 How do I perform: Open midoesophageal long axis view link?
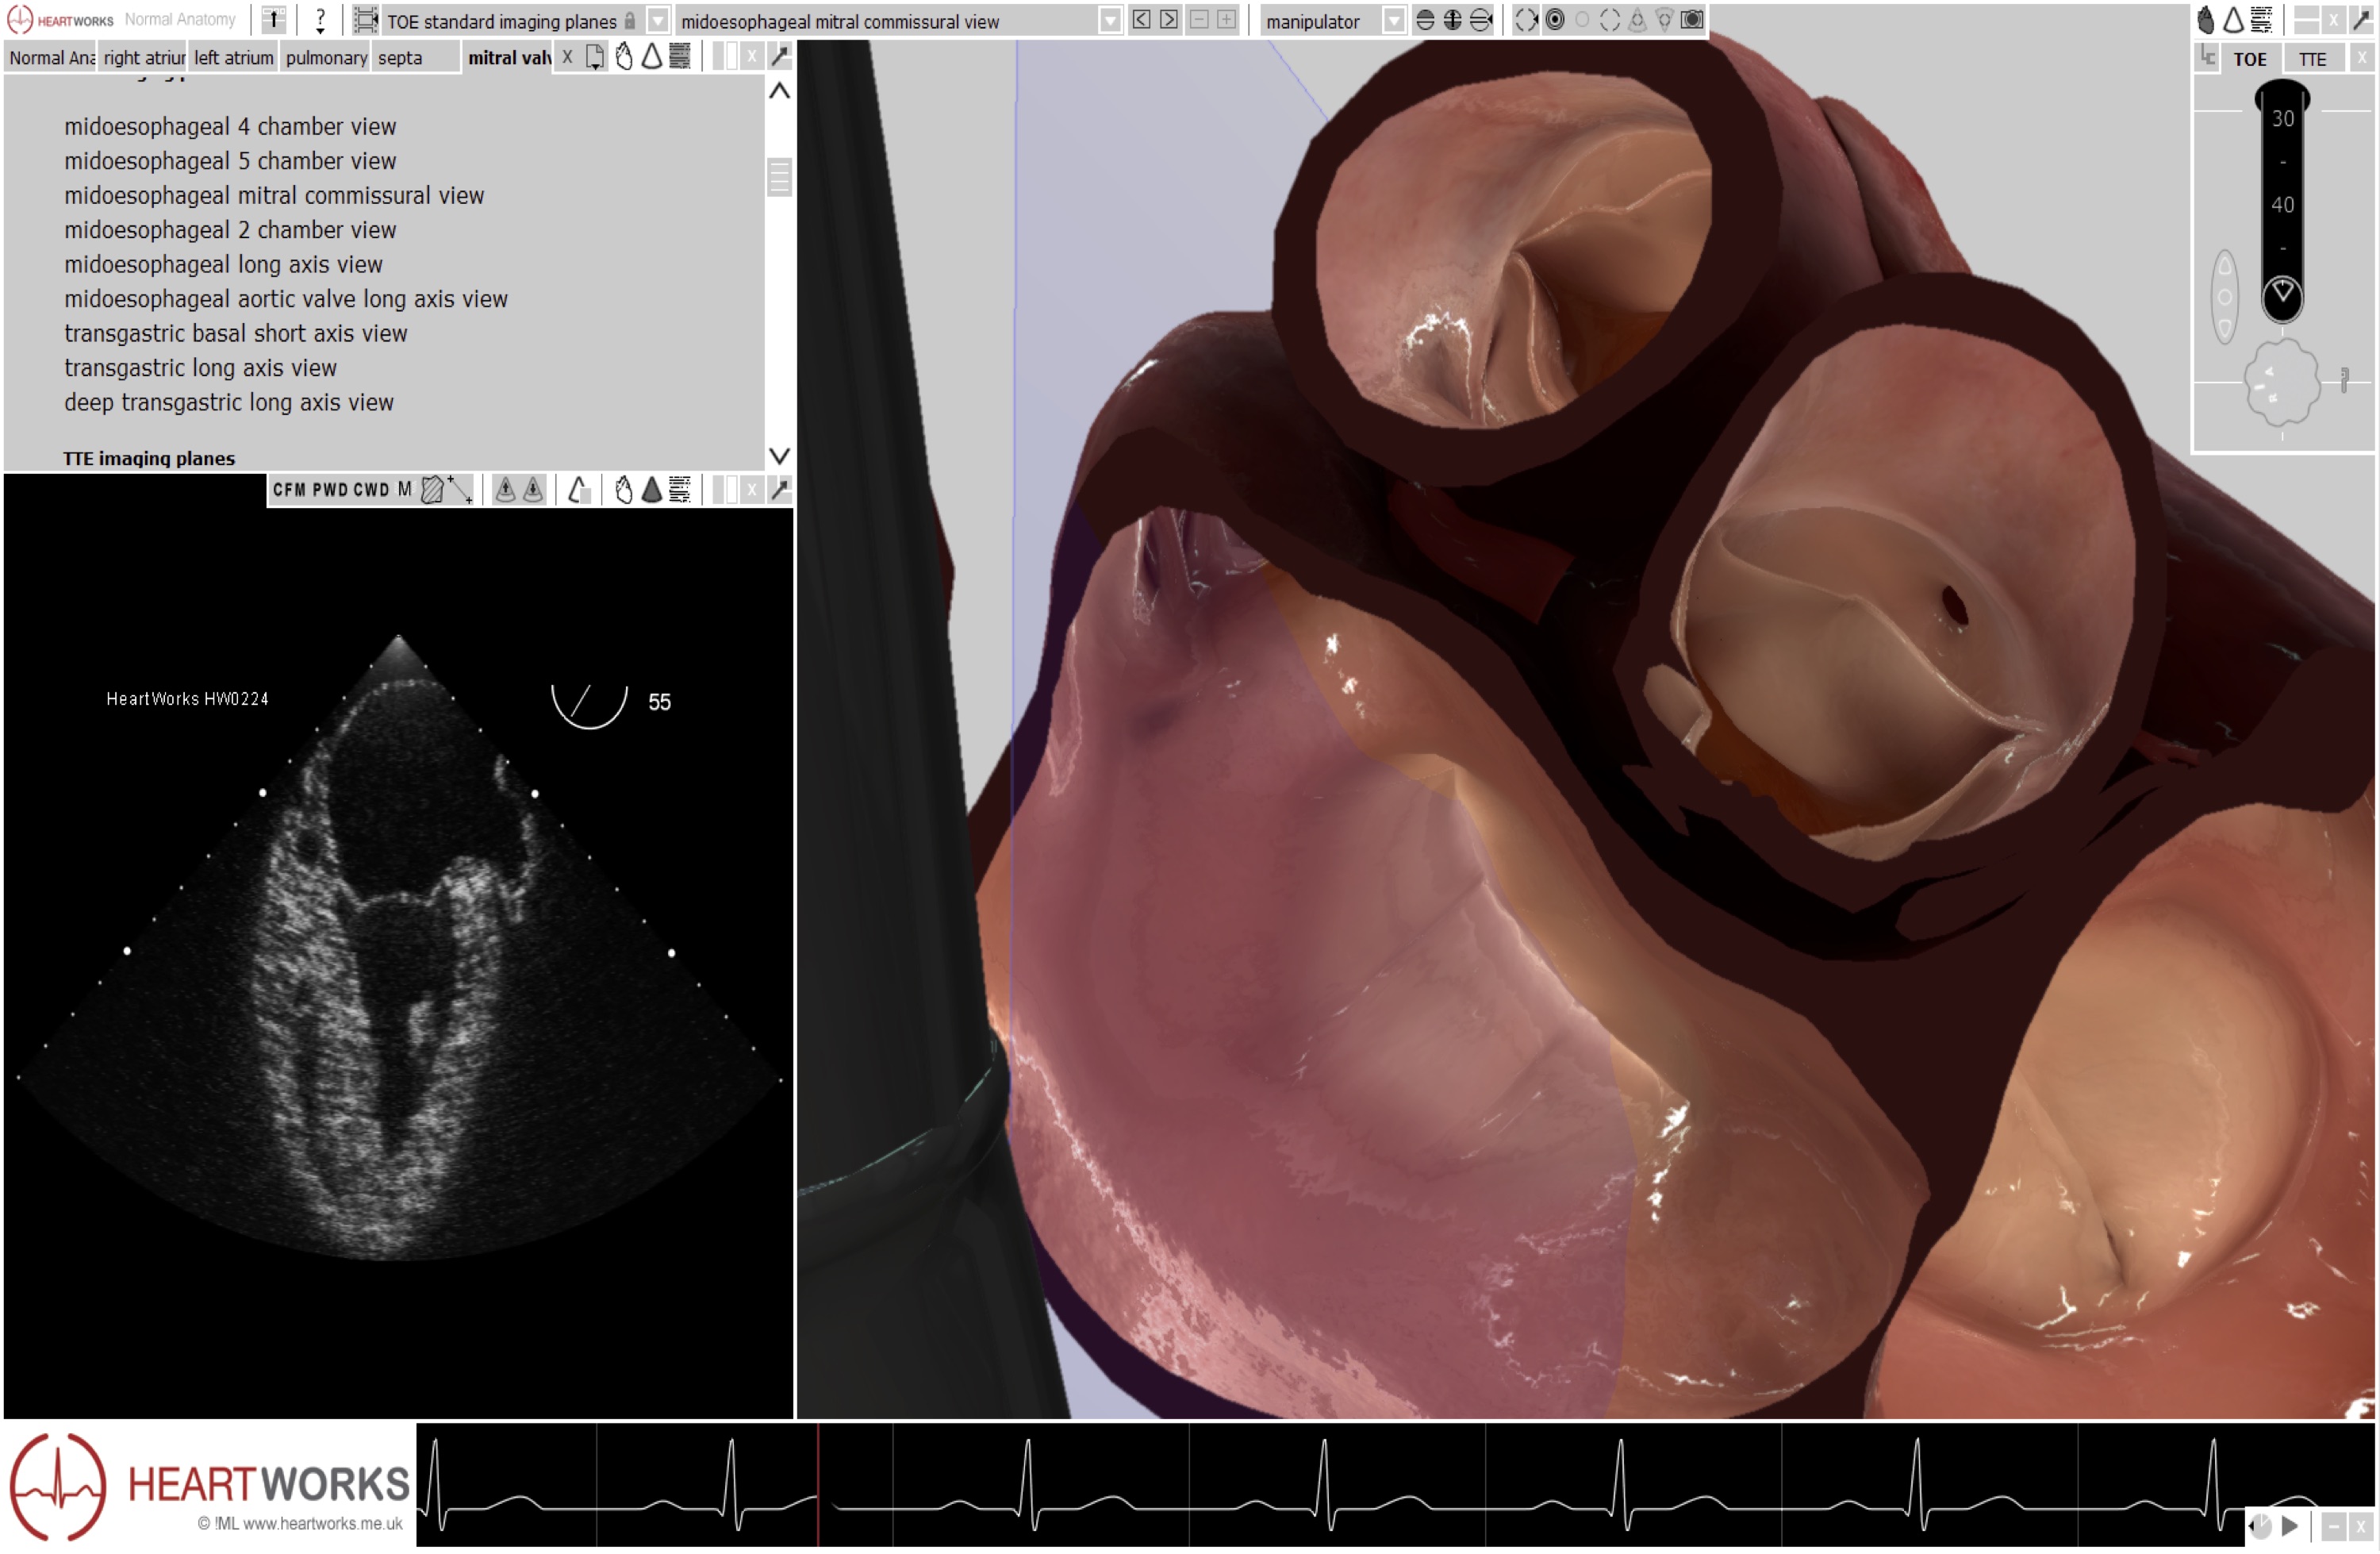tap(223, 265)
